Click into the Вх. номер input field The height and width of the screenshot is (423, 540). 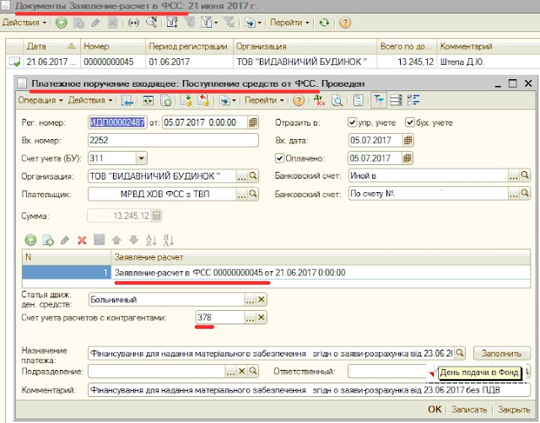(x=171, y=140)
